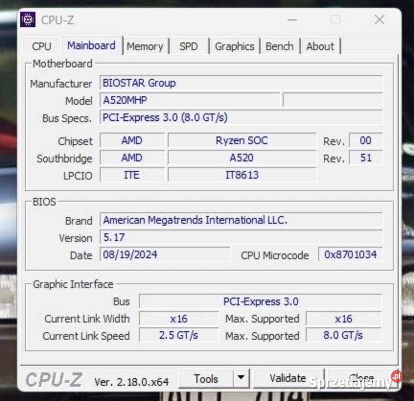Go to the SPD tab
Screen dimensions: 414x401
point(189,47)
